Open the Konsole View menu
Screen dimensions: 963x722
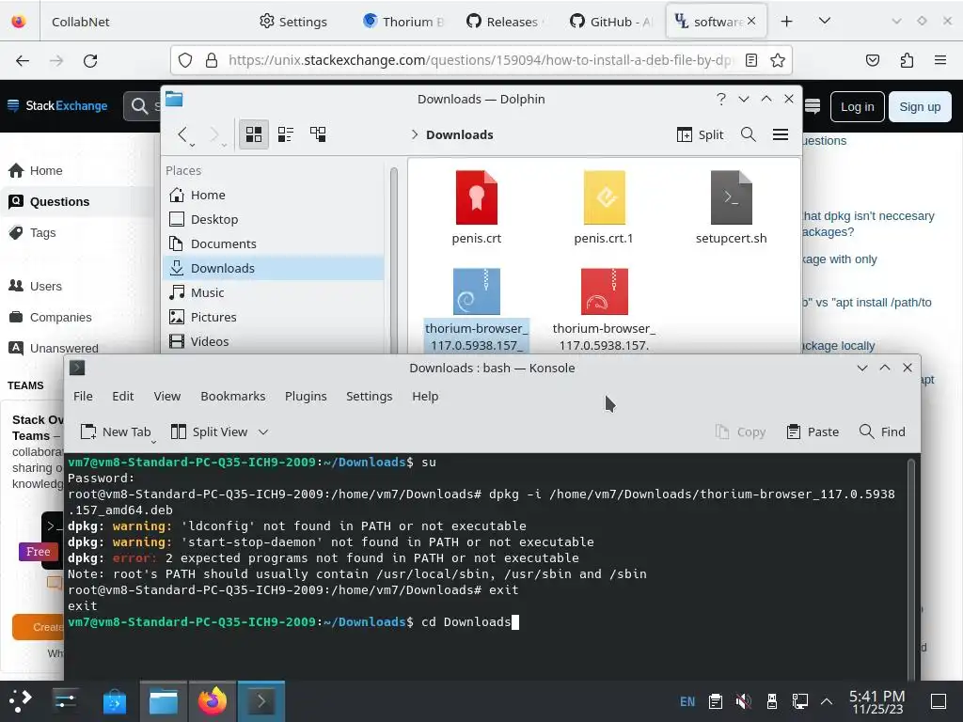[x=167, y=396]
